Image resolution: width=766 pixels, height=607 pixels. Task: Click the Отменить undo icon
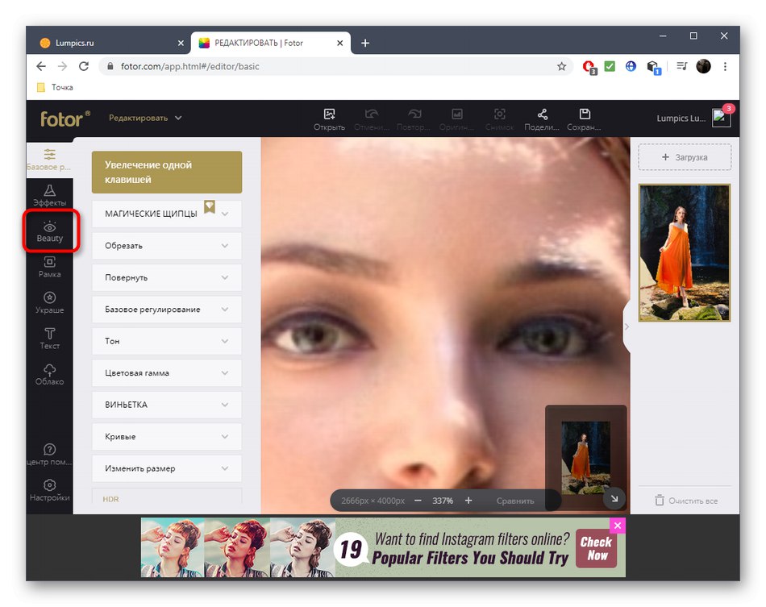click(x=372, y=119)
